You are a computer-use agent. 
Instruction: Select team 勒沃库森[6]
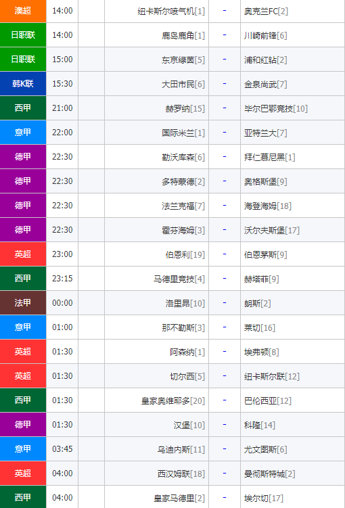(183, 157)
